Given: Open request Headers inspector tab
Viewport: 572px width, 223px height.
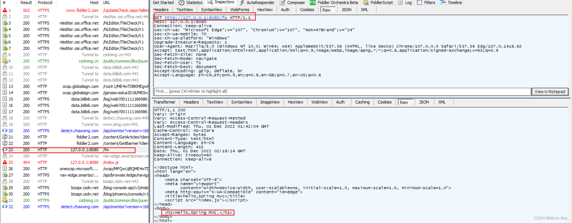Looking at the screenshot, I should pos(161,10).
